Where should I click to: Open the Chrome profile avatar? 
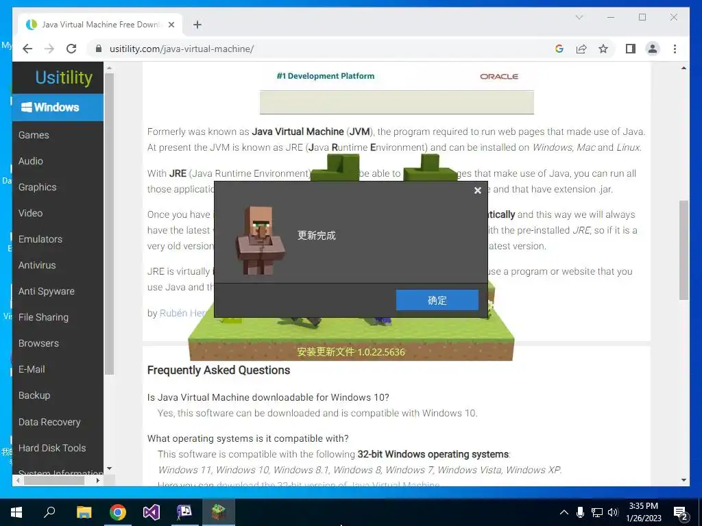tap(653, 49)
